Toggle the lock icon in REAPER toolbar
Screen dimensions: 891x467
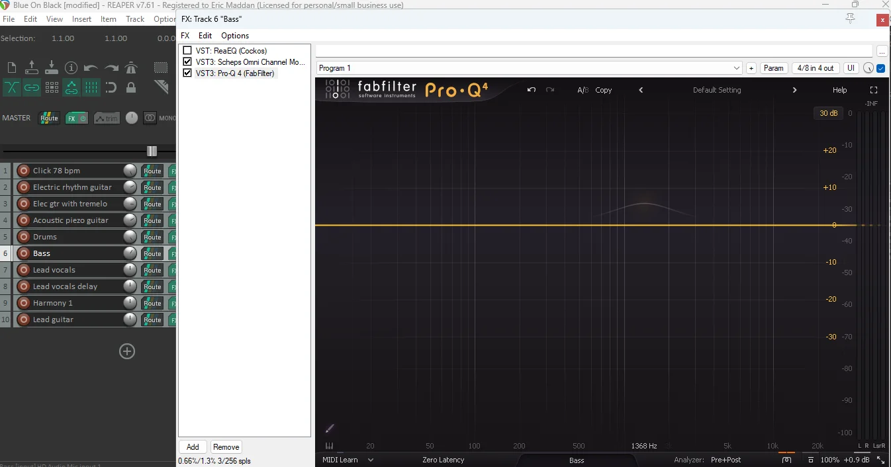[131, 87]
